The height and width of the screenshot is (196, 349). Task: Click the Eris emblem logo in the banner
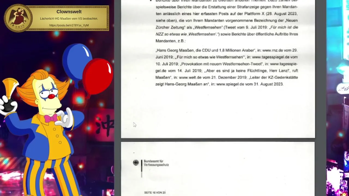(18, 18)
